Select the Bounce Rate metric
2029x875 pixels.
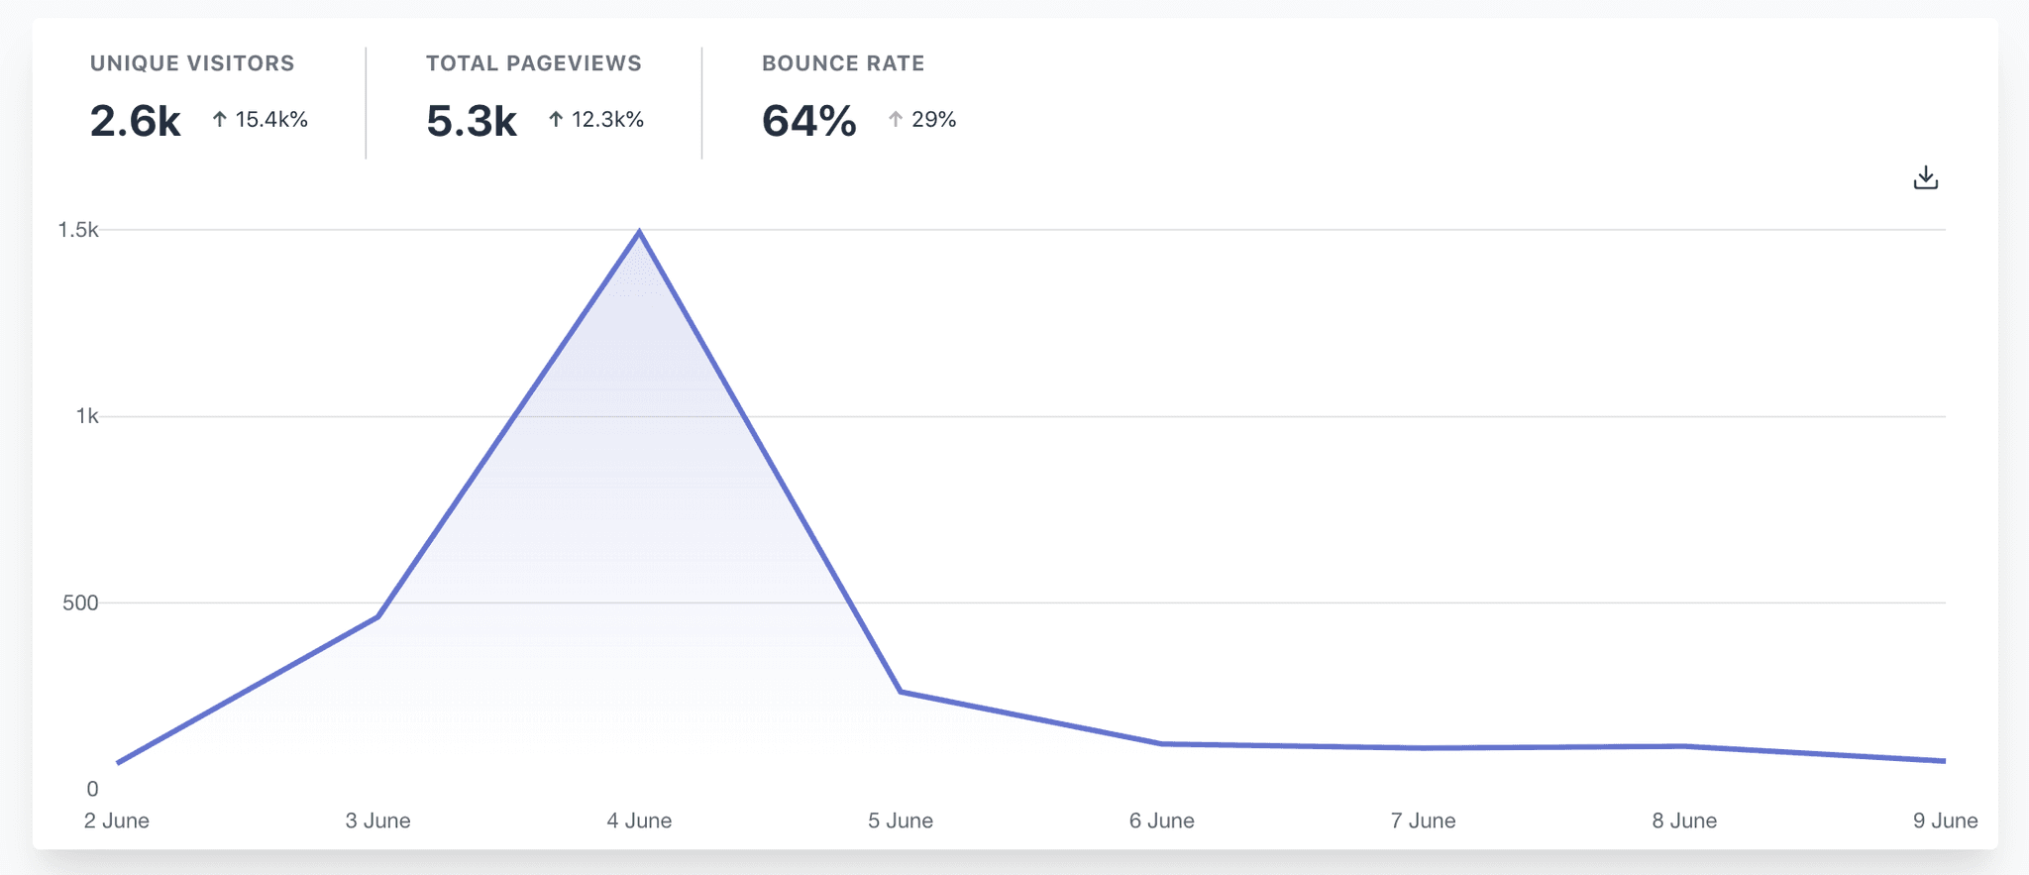click(843, 63)
